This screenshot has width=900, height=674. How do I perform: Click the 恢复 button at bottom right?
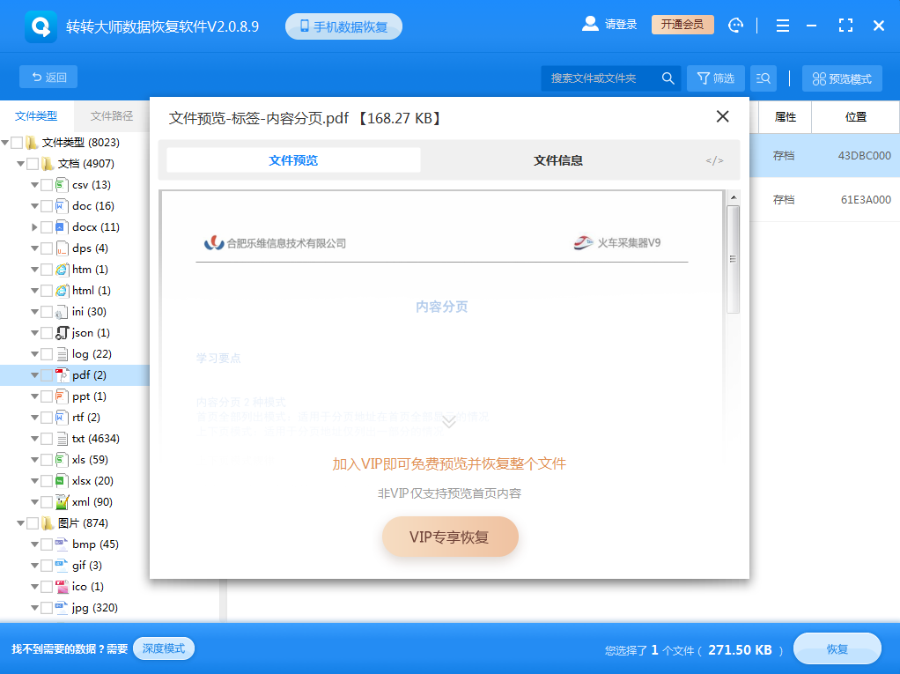click(837, 649)
